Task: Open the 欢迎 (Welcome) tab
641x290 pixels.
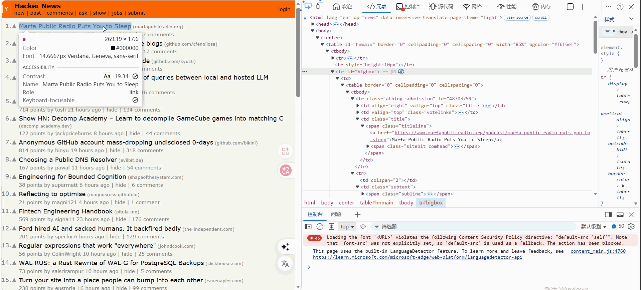Action: [x=342, y=6]
